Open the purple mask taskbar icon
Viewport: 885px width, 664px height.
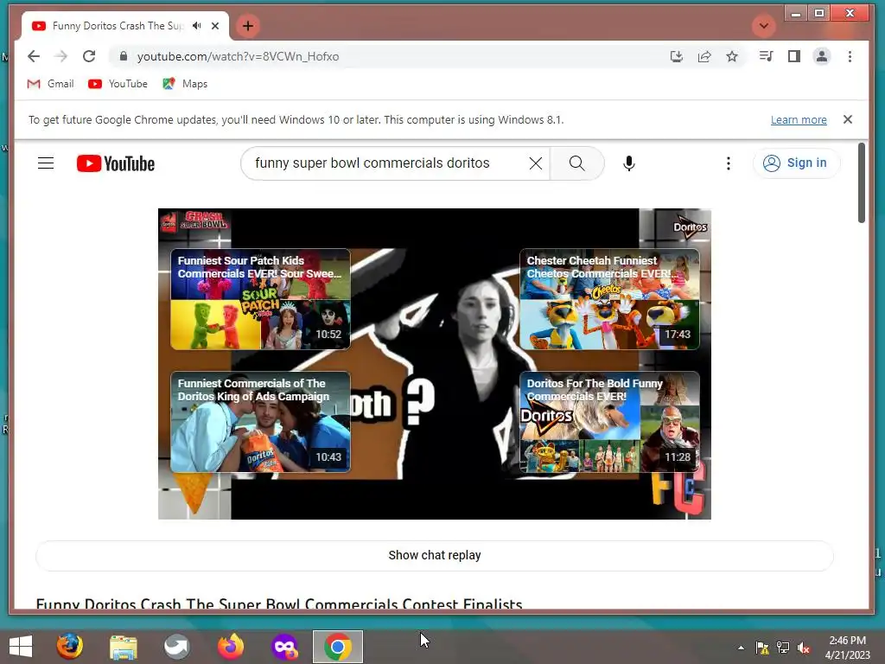283,647
